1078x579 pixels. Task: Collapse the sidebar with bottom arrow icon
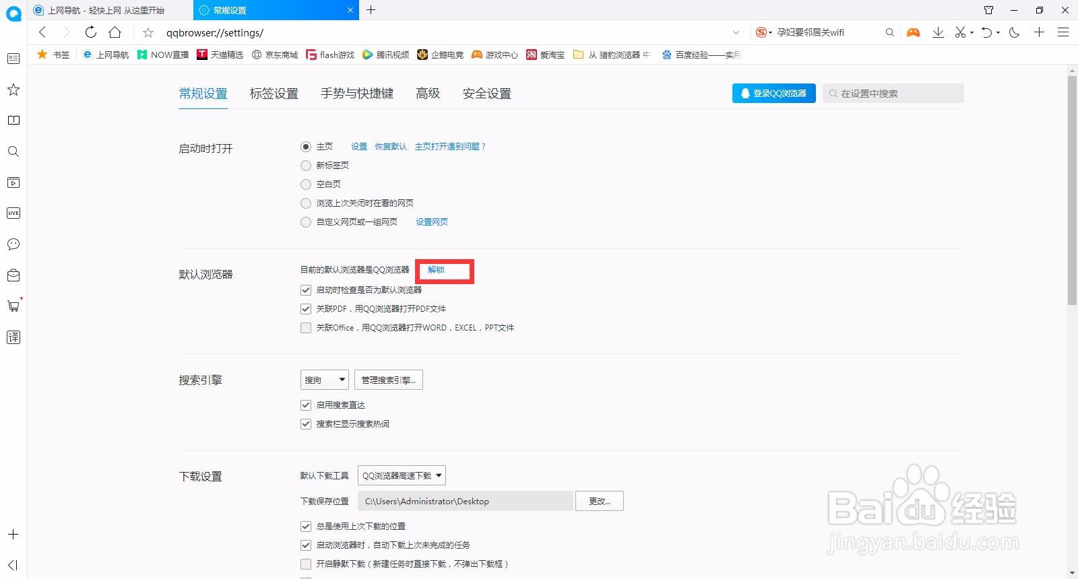coord(13,565)
